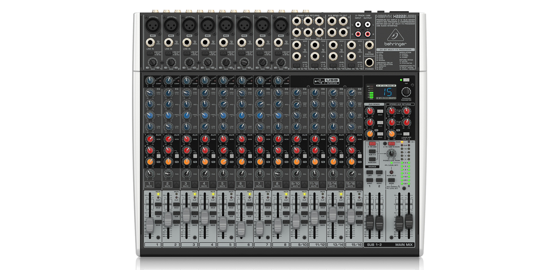Toggle the SOLO button on channel 3
The image size is (553, 270).
pos(195,204)
